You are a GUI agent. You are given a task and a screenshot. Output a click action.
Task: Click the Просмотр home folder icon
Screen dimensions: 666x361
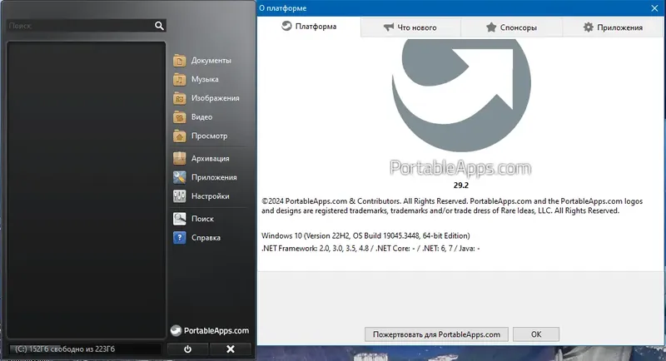[x=179, y=136]
